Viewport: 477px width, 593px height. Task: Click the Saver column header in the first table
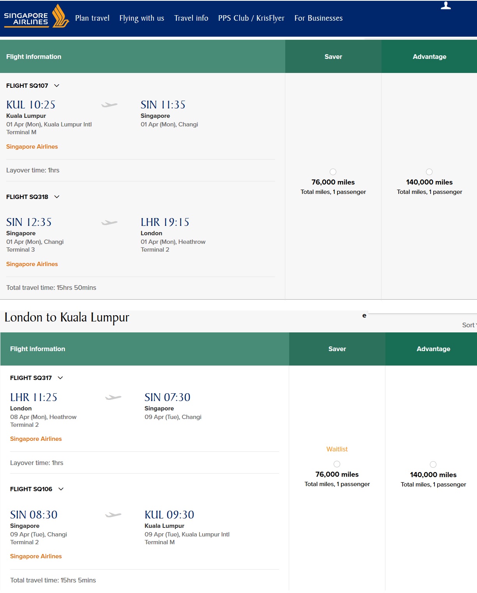pyautogui.click(x=333, y=57)
